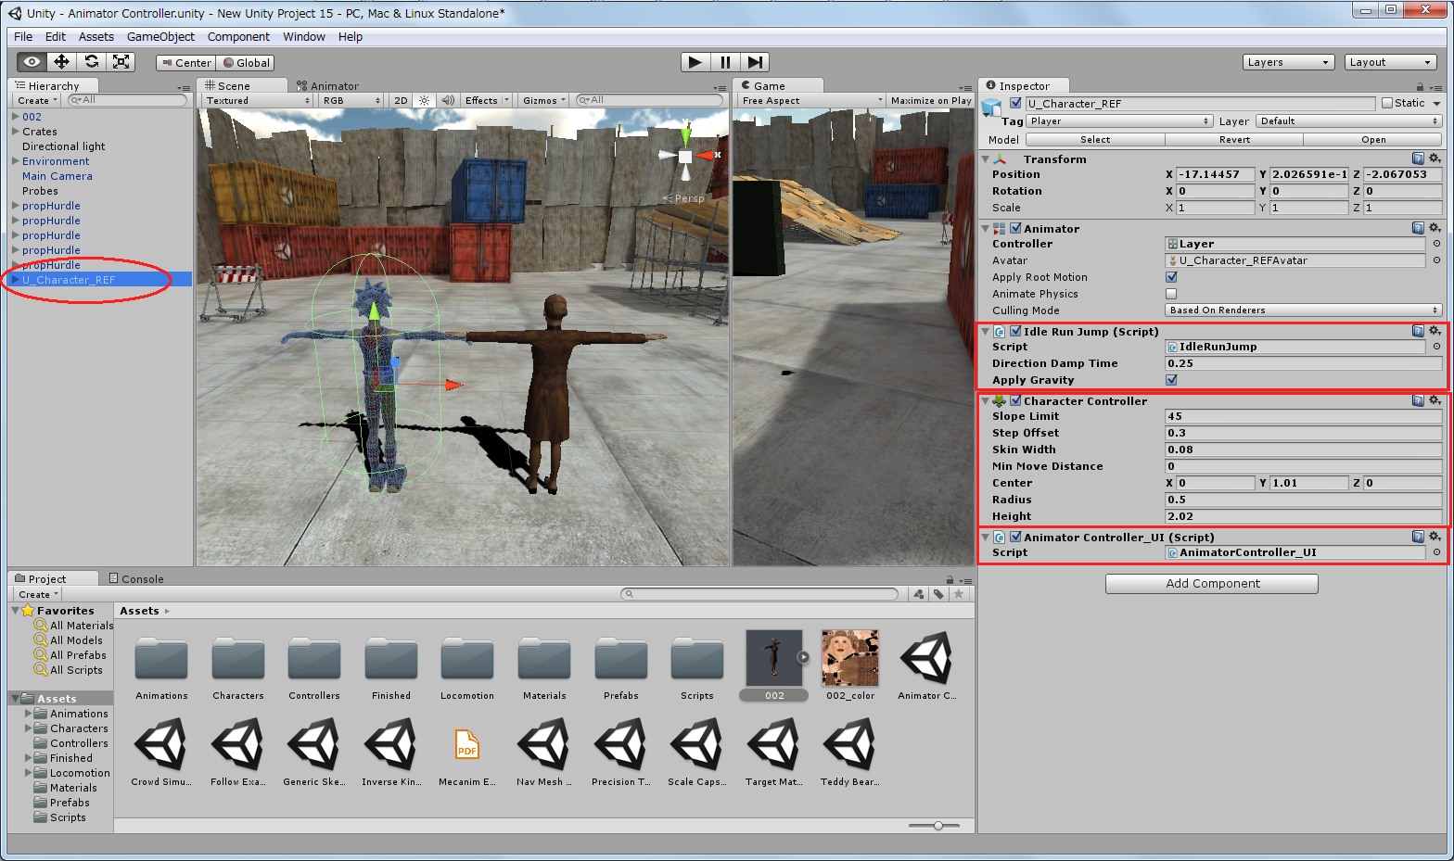
Task: Click search by label icon in Project
Action: click(938, 594)
